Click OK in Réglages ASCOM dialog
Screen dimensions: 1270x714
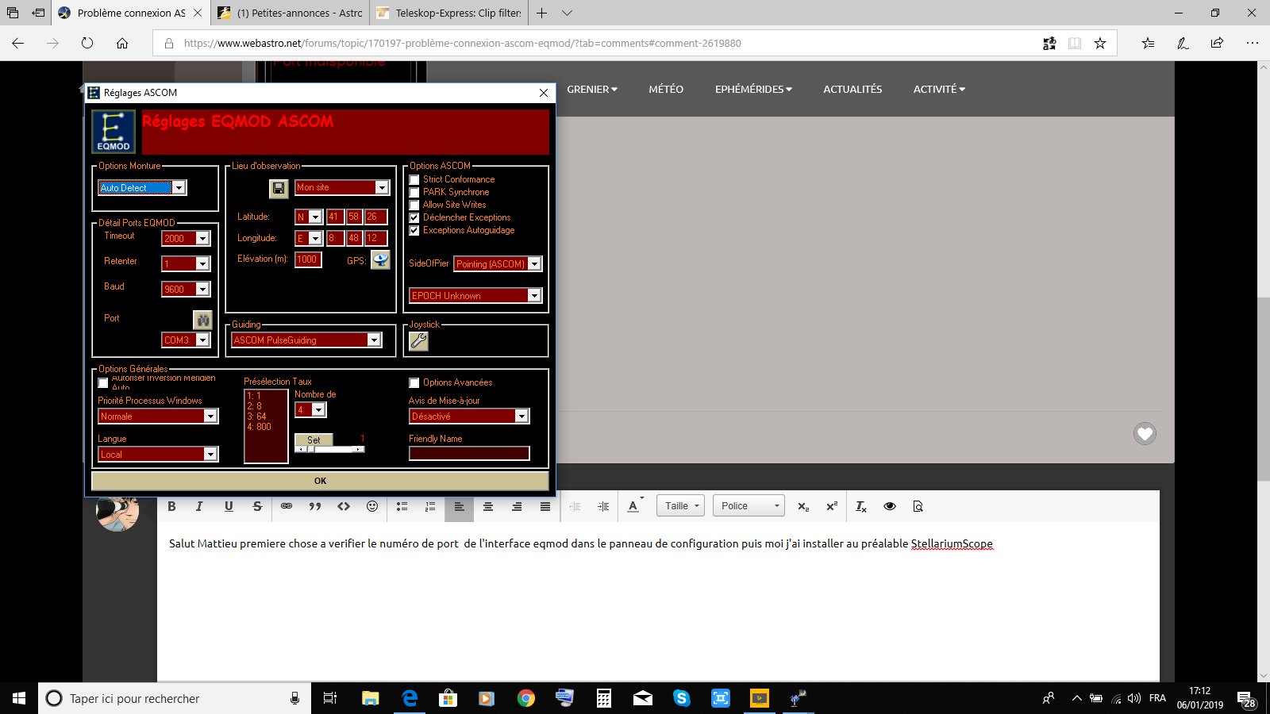pos(320,481)
